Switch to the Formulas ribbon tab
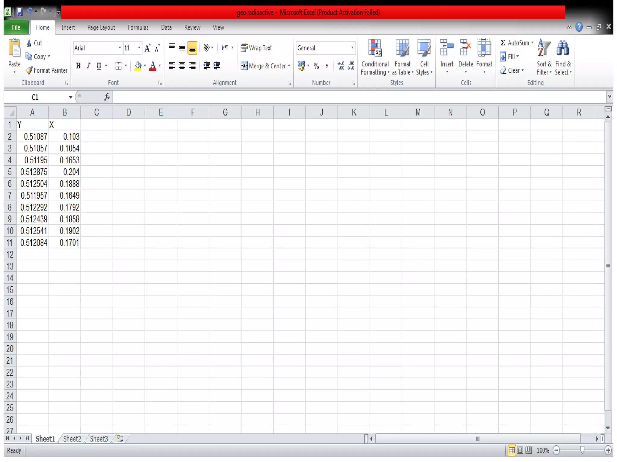Screen dimensions: 617x462 138,27
